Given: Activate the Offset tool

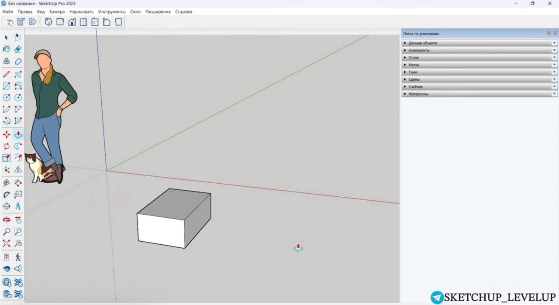Looking at the screenshot, I should point(18,158).
